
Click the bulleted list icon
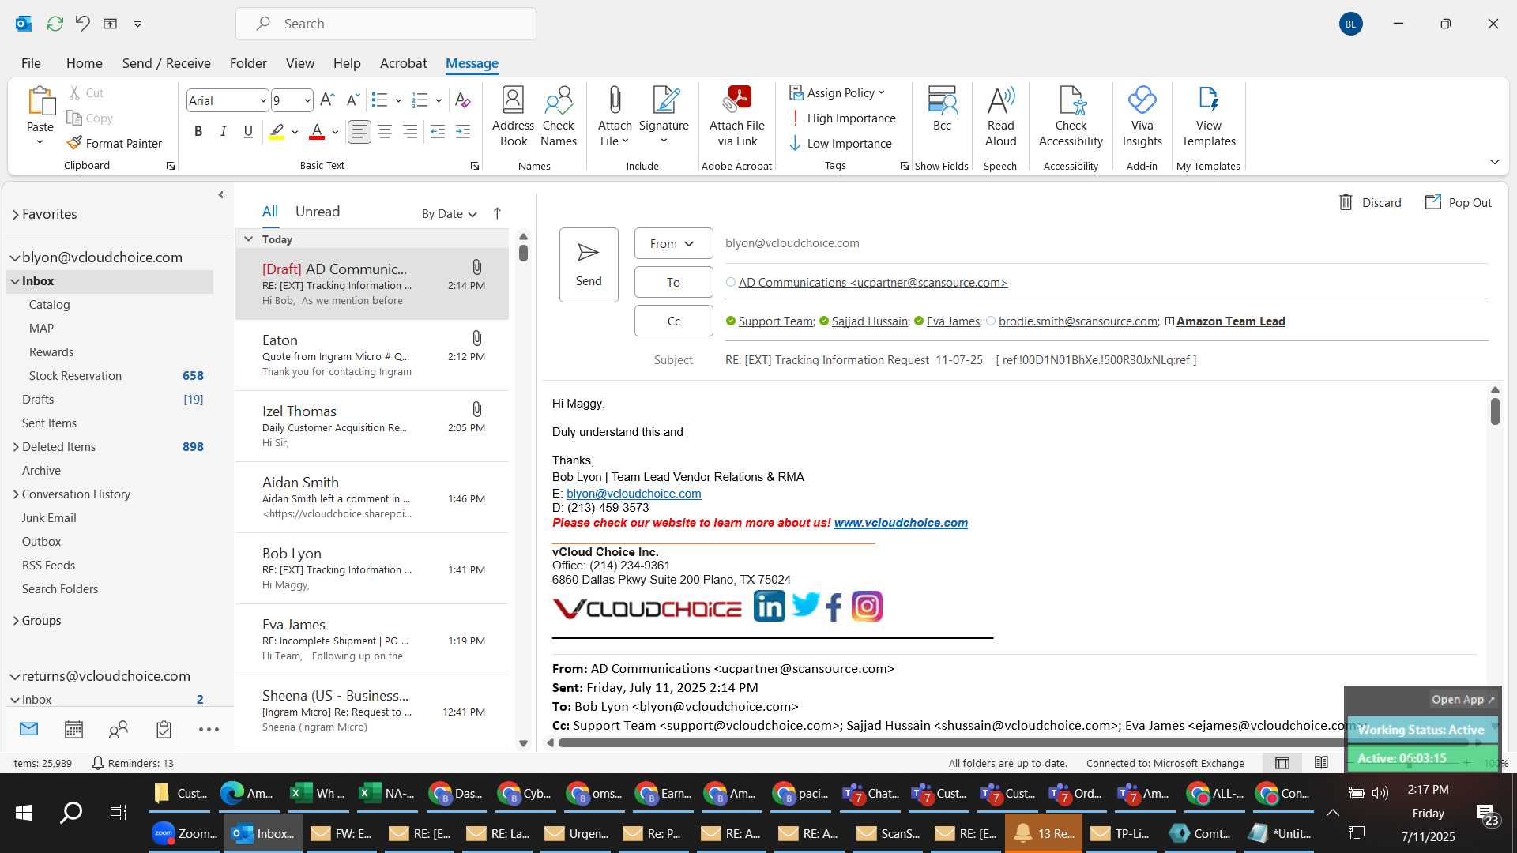click(x=380, y=100)
